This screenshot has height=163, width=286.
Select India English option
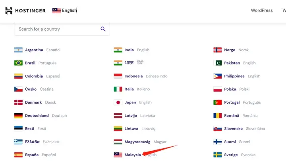[131, 50]
